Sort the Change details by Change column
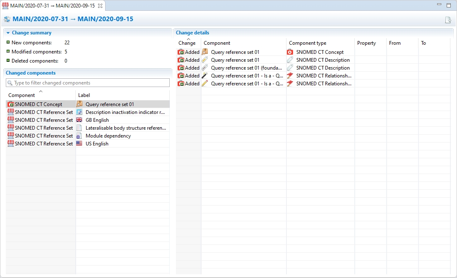Viewport: 457px width, 278px height. tap(187, 43)
